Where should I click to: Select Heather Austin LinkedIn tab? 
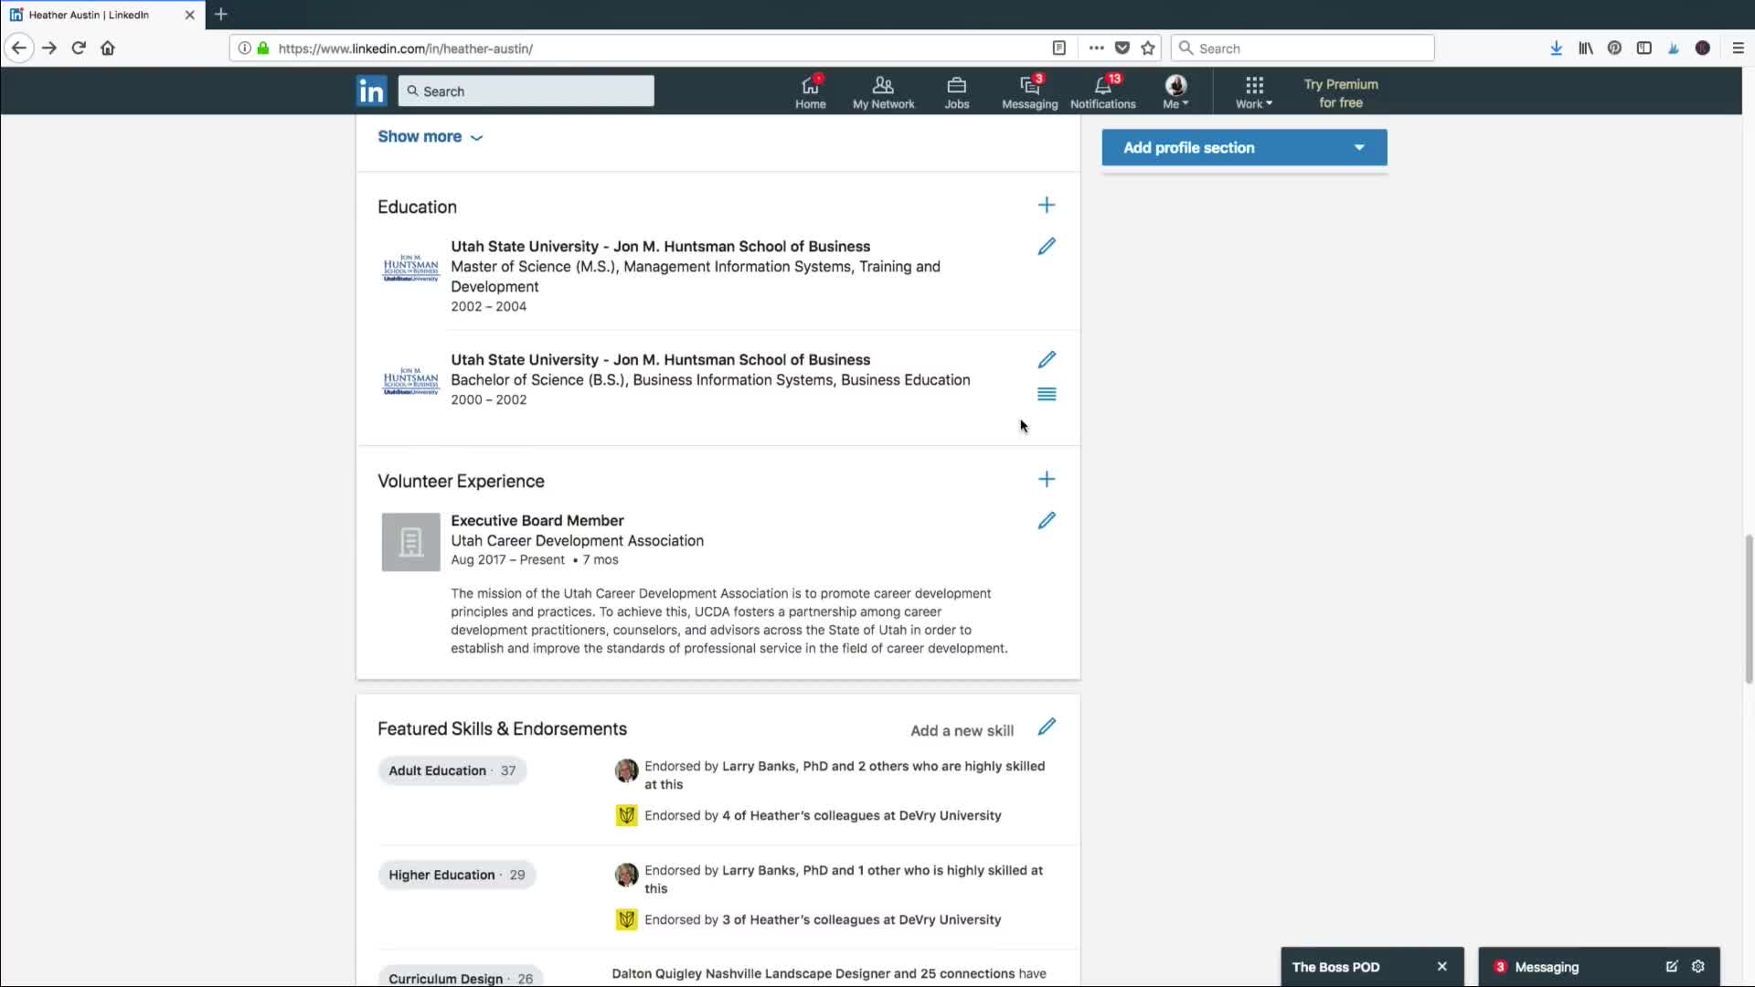point(102,15)
